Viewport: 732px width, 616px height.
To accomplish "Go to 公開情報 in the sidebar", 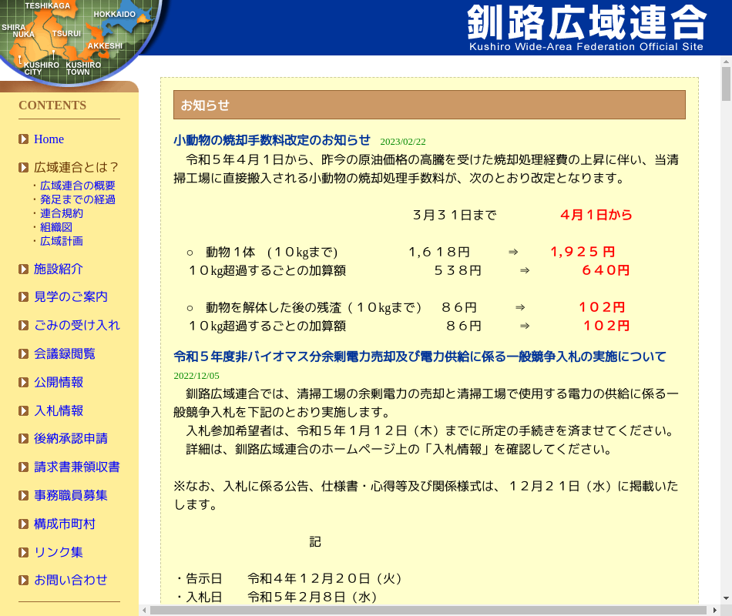I will 59,382.
